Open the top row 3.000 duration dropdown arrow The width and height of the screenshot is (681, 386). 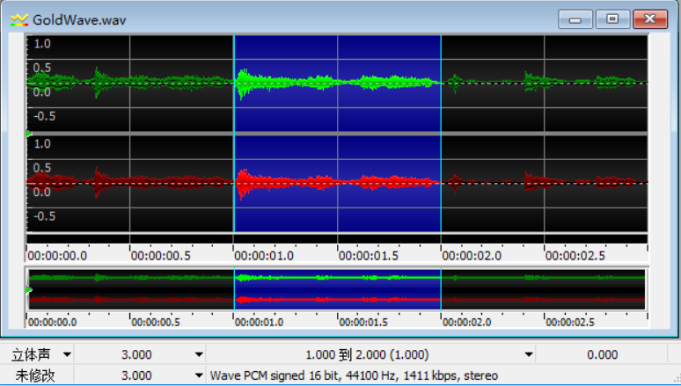tap(198, 354)
